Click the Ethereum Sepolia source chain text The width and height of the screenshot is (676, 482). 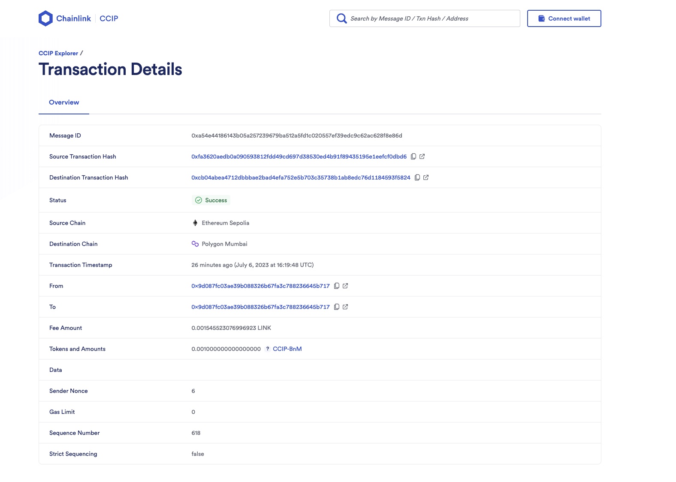[226, 223]
